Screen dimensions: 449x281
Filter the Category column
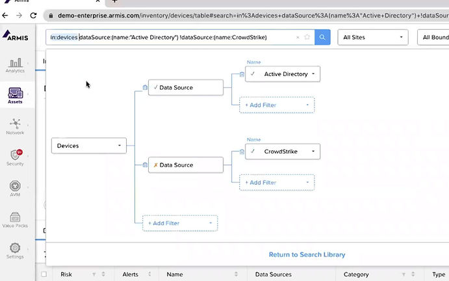(404, 274)
